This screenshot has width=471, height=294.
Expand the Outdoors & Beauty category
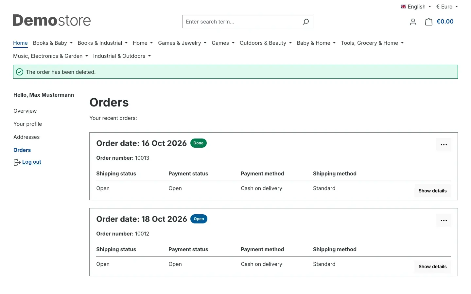[266, 43]
